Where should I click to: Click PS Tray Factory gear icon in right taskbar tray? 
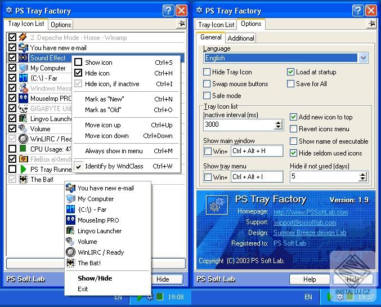pos(340,297)
